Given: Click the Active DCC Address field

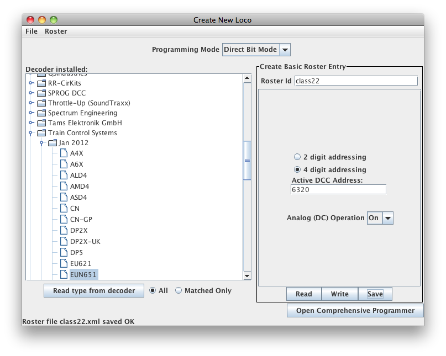Looking at the screenshot, I should [x=338, y=189].
